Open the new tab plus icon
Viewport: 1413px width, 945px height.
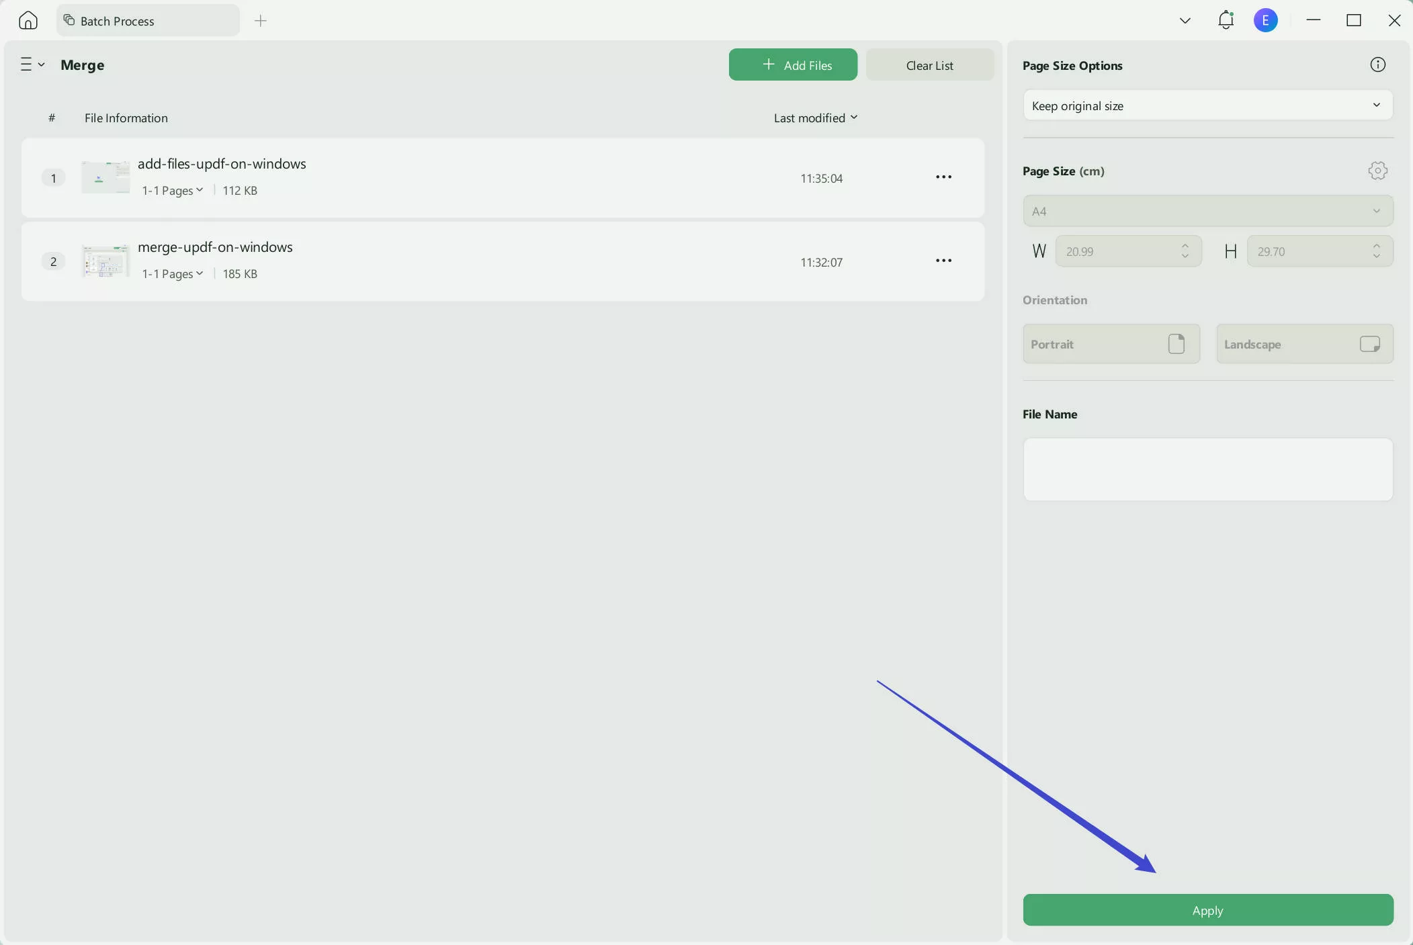tap(261, 21)
